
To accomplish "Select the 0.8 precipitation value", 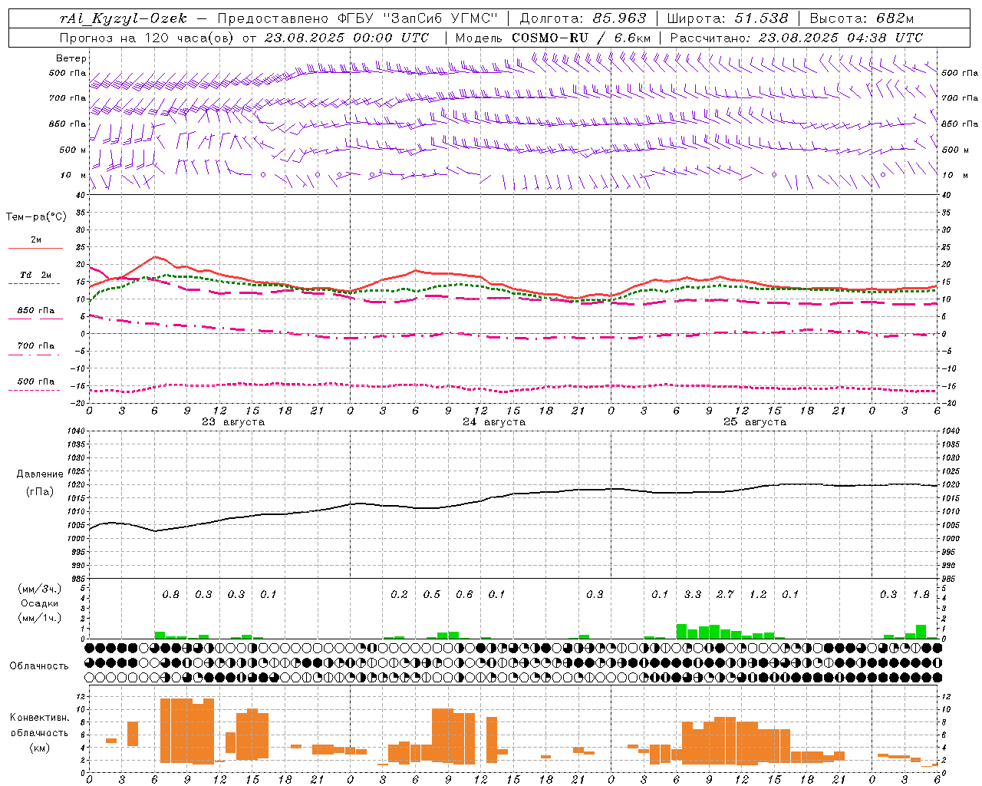I will [171, 595].
